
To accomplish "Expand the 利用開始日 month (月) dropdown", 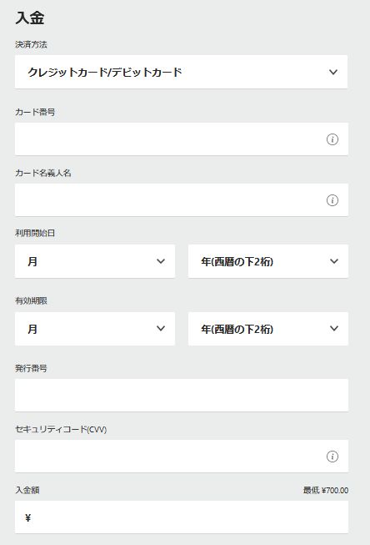I will click(x=95, y=261).
